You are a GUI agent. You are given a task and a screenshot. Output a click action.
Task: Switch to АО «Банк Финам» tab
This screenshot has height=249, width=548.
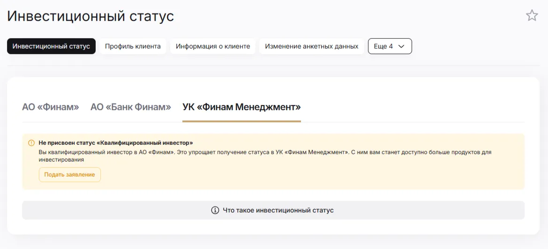pyautogui.click(x=131, y=107)
